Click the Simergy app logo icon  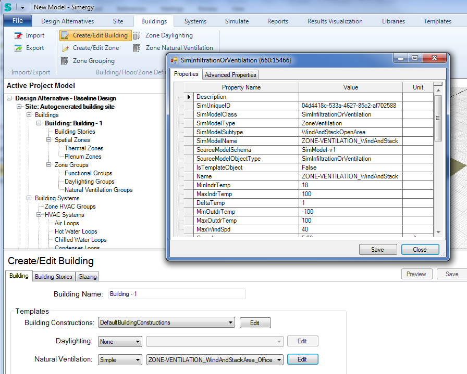tap(8, 7)
